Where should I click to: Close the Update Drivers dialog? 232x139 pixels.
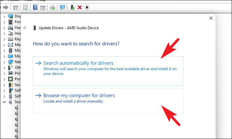tap(211, 18)
